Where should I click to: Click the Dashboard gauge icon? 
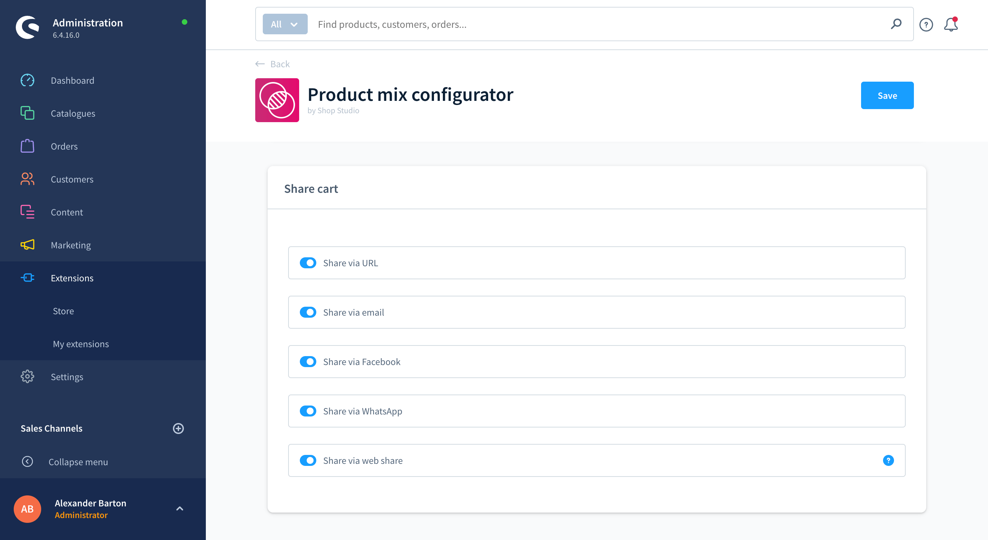[x=27, y=80]
